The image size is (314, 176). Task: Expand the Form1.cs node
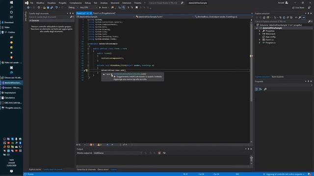click(260, 40)
